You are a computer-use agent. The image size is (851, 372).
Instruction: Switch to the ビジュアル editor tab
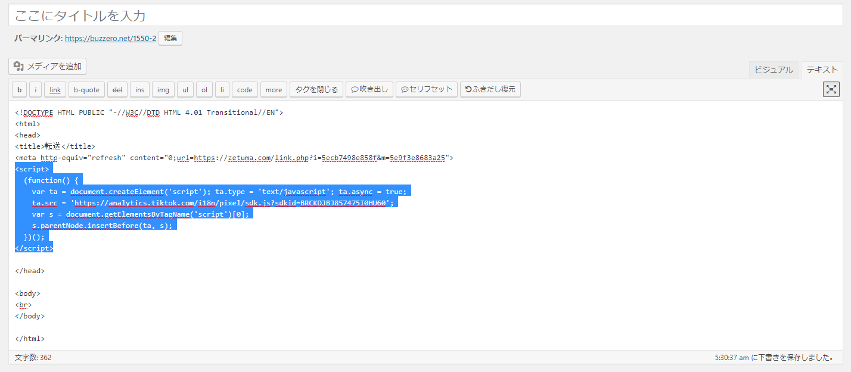click(x=774, y=70)
